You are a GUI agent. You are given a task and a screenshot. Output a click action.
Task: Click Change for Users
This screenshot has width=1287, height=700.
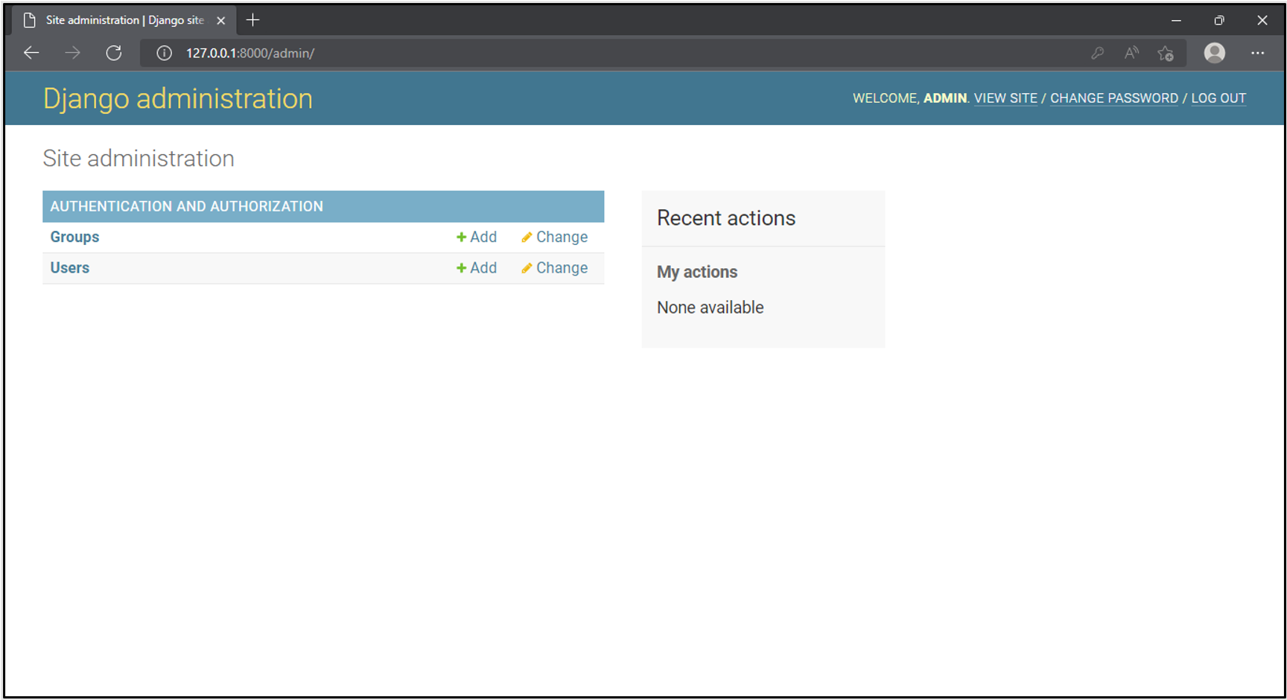pos(555,268)
